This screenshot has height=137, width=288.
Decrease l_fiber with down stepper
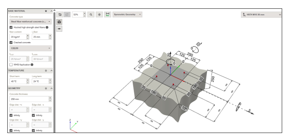pyautogui.click(x=50, y=38)
